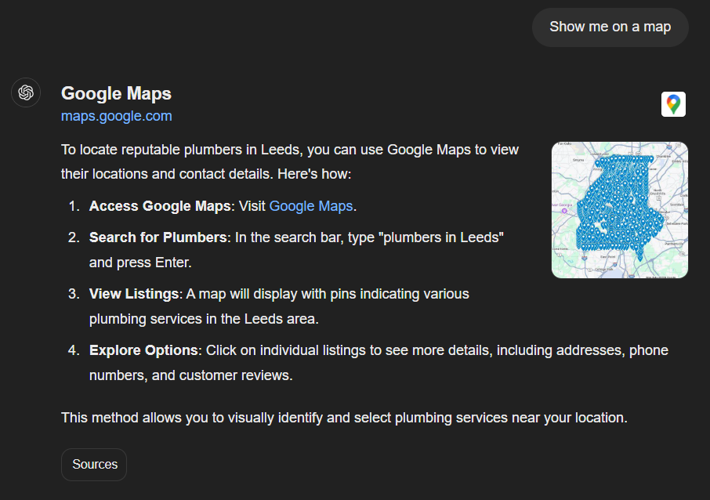The width and height of the screenshot is (710, 500).
Task: Select the bold "Explore Options" step title
Action: [x=145, y=350]
